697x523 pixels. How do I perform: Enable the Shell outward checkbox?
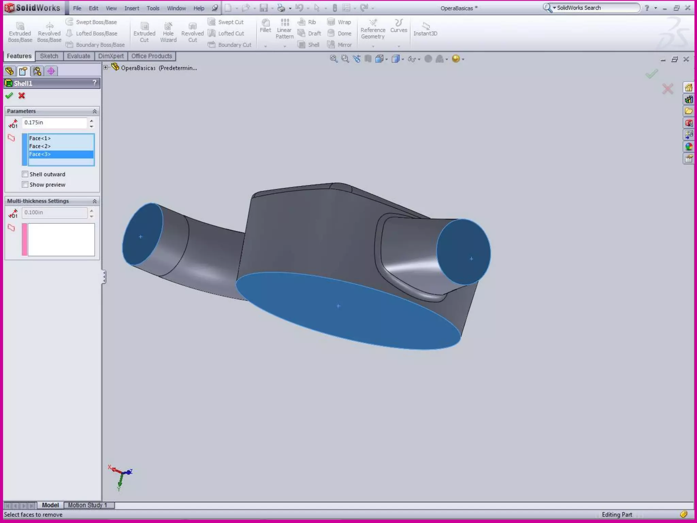(25, 174)
